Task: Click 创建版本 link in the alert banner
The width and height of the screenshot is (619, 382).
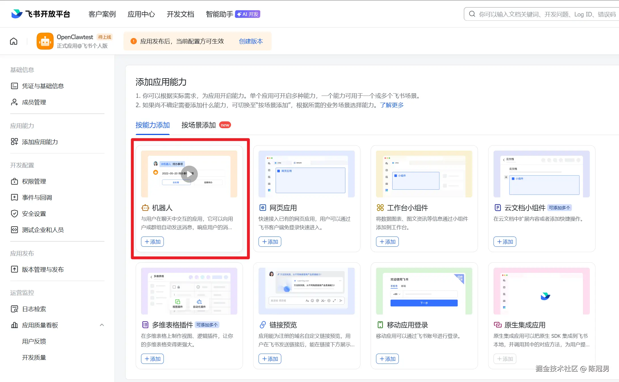Action: (x=251, y=41)
